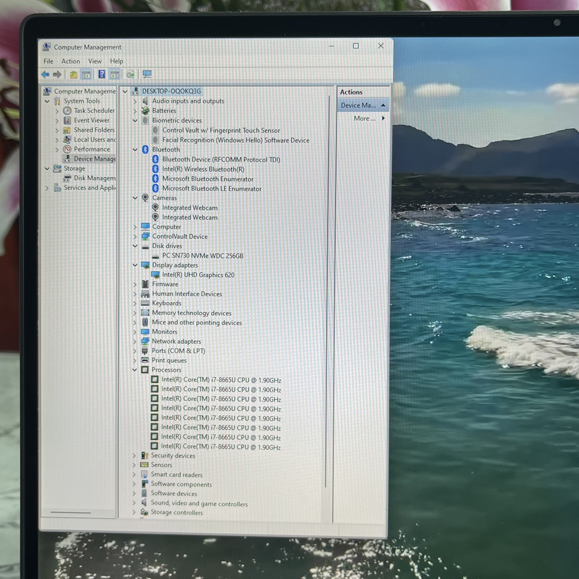The height and width of the screenshot is (579, 579).
Task: Expand the Computer category
Action: click(135, 227)
